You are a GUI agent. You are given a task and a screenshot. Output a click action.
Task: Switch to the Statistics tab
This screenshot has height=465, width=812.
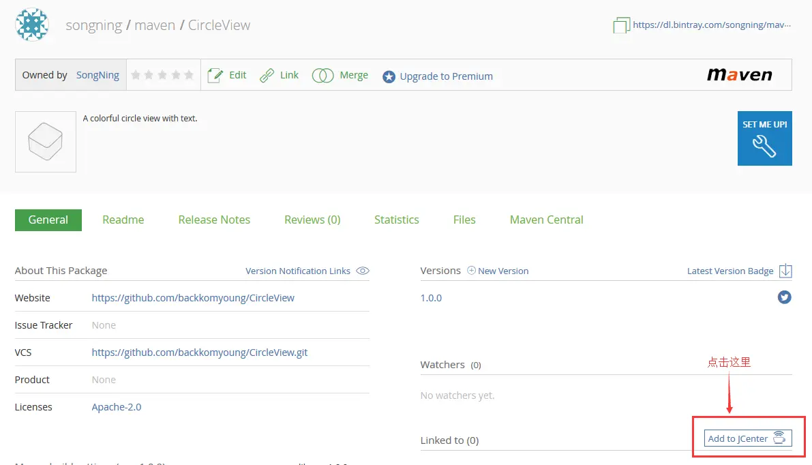[x=397, y=220]
